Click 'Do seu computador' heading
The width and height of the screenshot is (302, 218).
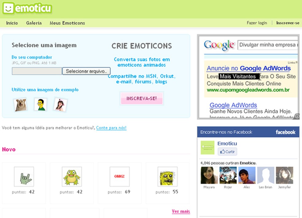coord(32,57)
